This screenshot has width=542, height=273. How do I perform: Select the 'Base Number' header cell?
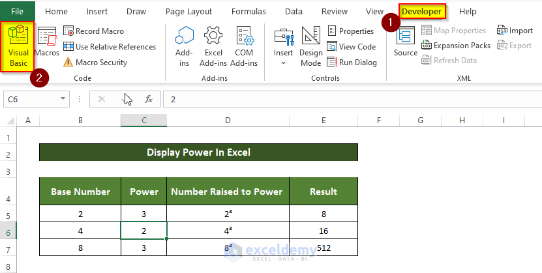[80, 192]
